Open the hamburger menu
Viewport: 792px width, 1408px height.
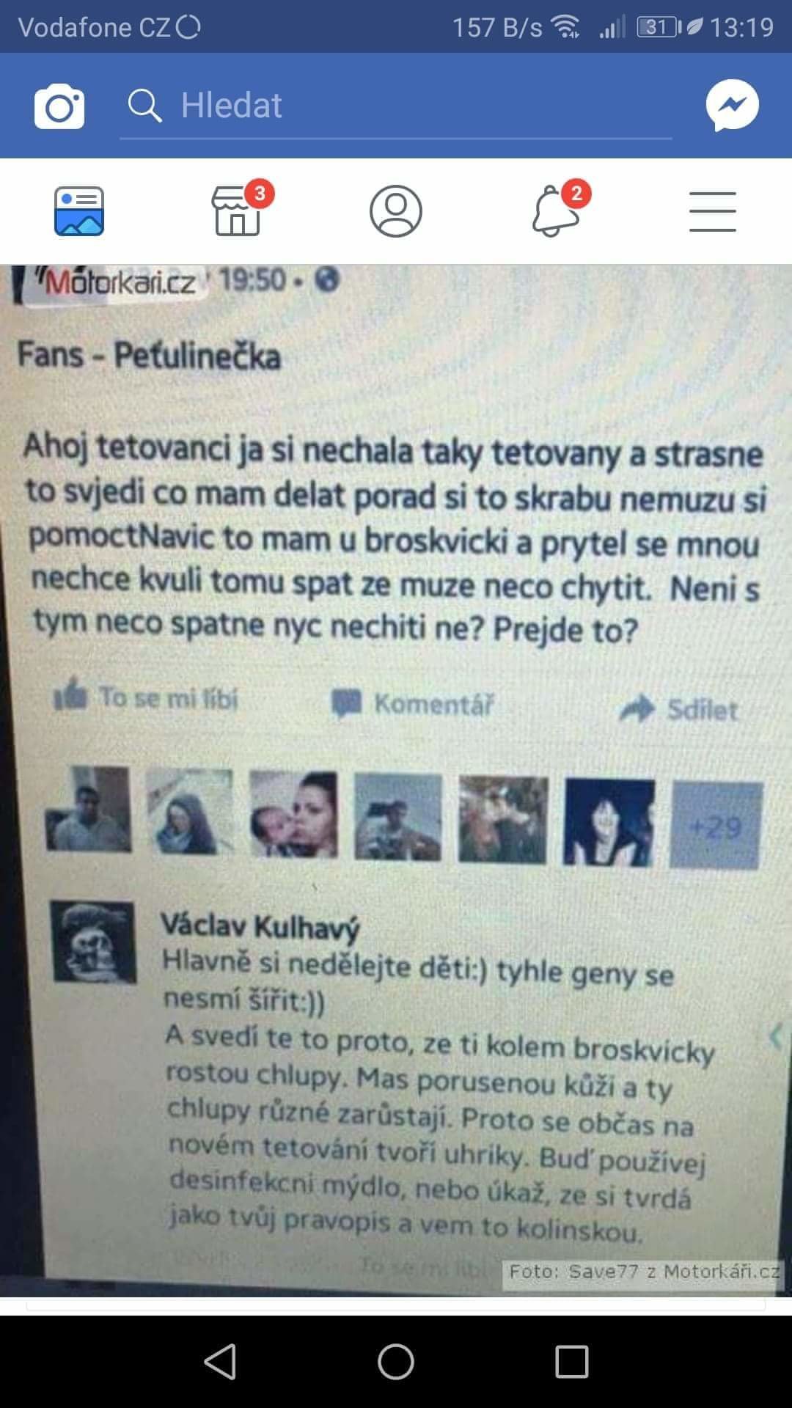coord(713,211)
